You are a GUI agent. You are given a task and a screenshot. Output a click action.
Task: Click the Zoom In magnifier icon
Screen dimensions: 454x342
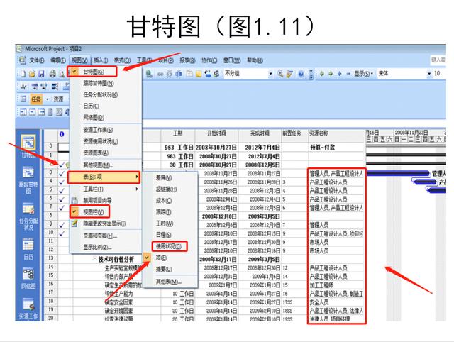pyautogui.click(x=280, y=74)
